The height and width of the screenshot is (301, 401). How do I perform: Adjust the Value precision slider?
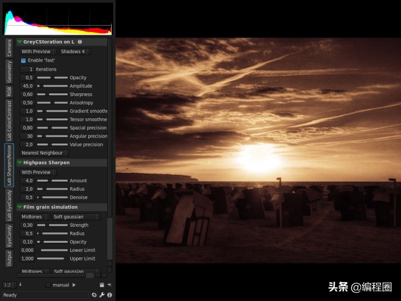pos(53,144)
